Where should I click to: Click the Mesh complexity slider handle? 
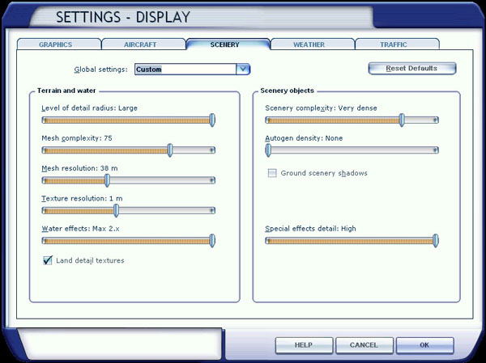pyautogui.click(x=169, y=150)
